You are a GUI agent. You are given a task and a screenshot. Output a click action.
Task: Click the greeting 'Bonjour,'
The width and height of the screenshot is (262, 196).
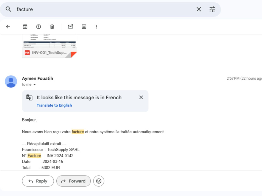pyautogui.click(x=29, y=120)
